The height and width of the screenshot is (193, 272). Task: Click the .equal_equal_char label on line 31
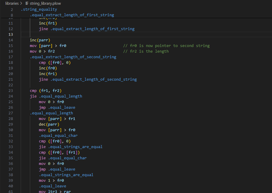point(58,135)
